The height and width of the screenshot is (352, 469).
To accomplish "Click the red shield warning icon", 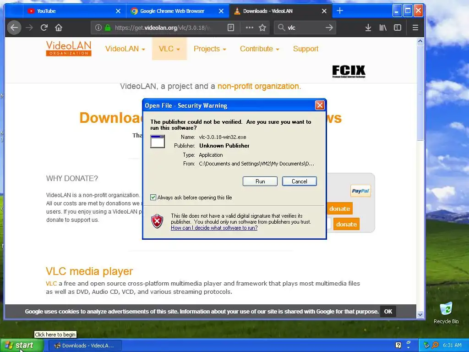I will click(x=157, y=221).
